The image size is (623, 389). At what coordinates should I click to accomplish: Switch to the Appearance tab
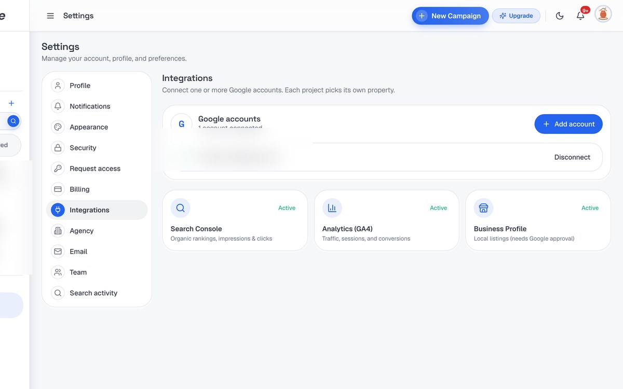click(97, 127)
